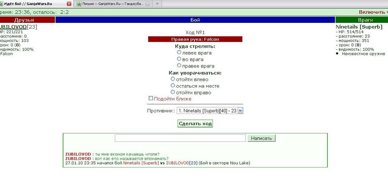Click friend 'HP: 221/221' stat
The width and height of the screenshot is (388, 185).
point(11,32)
